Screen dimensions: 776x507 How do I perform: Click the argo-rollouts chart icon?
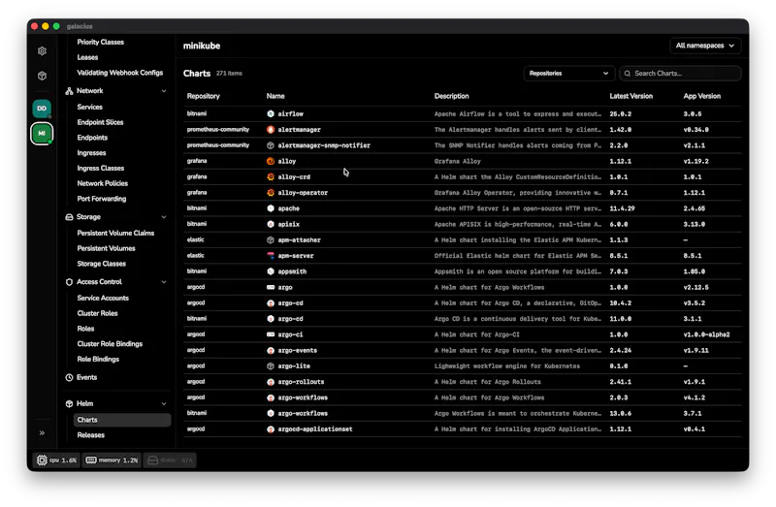[x=271, y=382]
